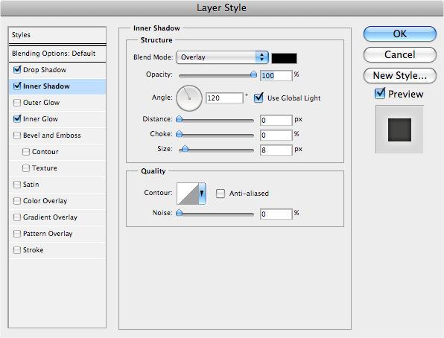Click the Size value input field
Image resolution: width=444 pixels, height=338 pixels.
[276, 150]
